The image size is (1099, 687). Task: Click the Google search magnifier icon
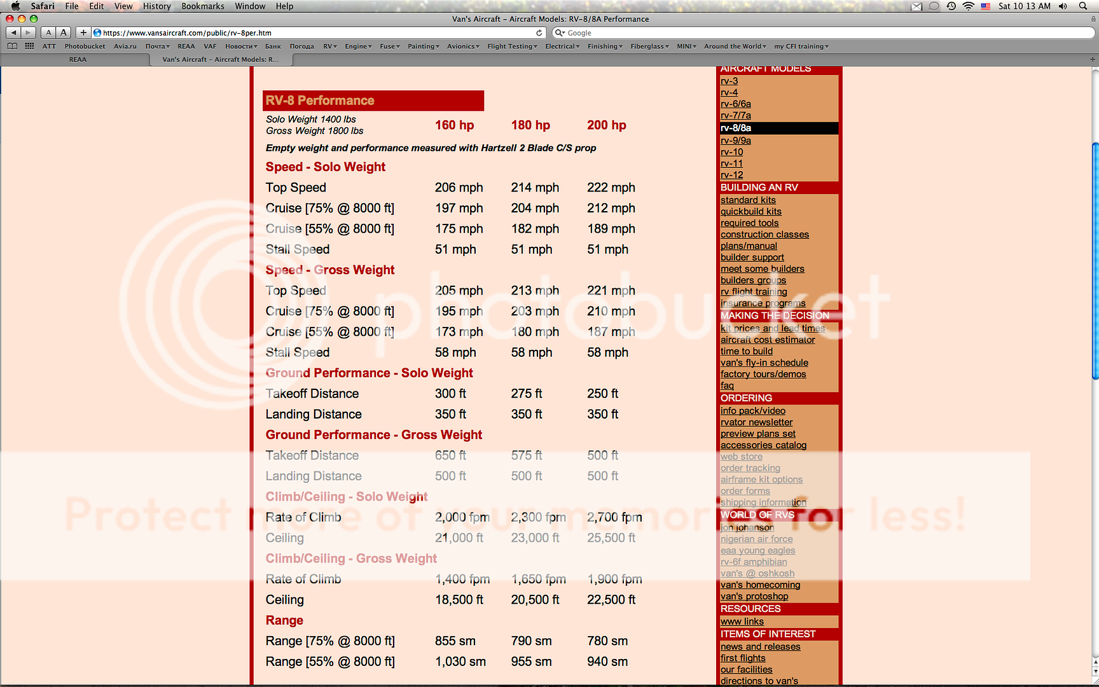tap(559, 32)
